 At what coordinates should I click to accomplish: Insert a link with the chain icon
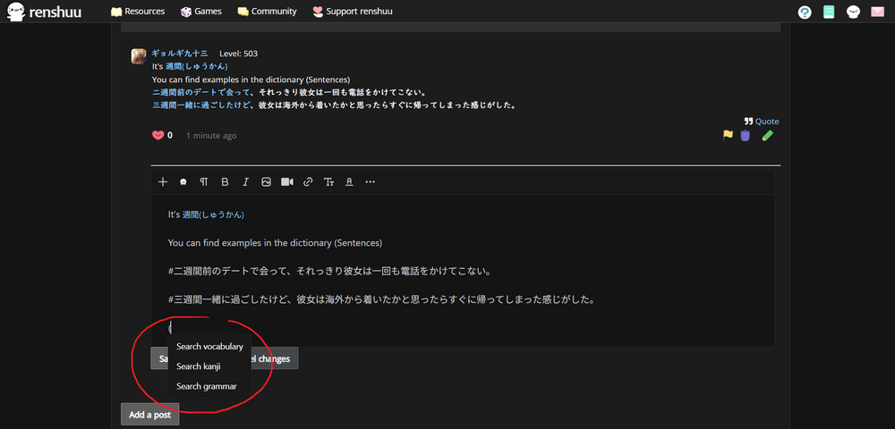tap(308, 181)
